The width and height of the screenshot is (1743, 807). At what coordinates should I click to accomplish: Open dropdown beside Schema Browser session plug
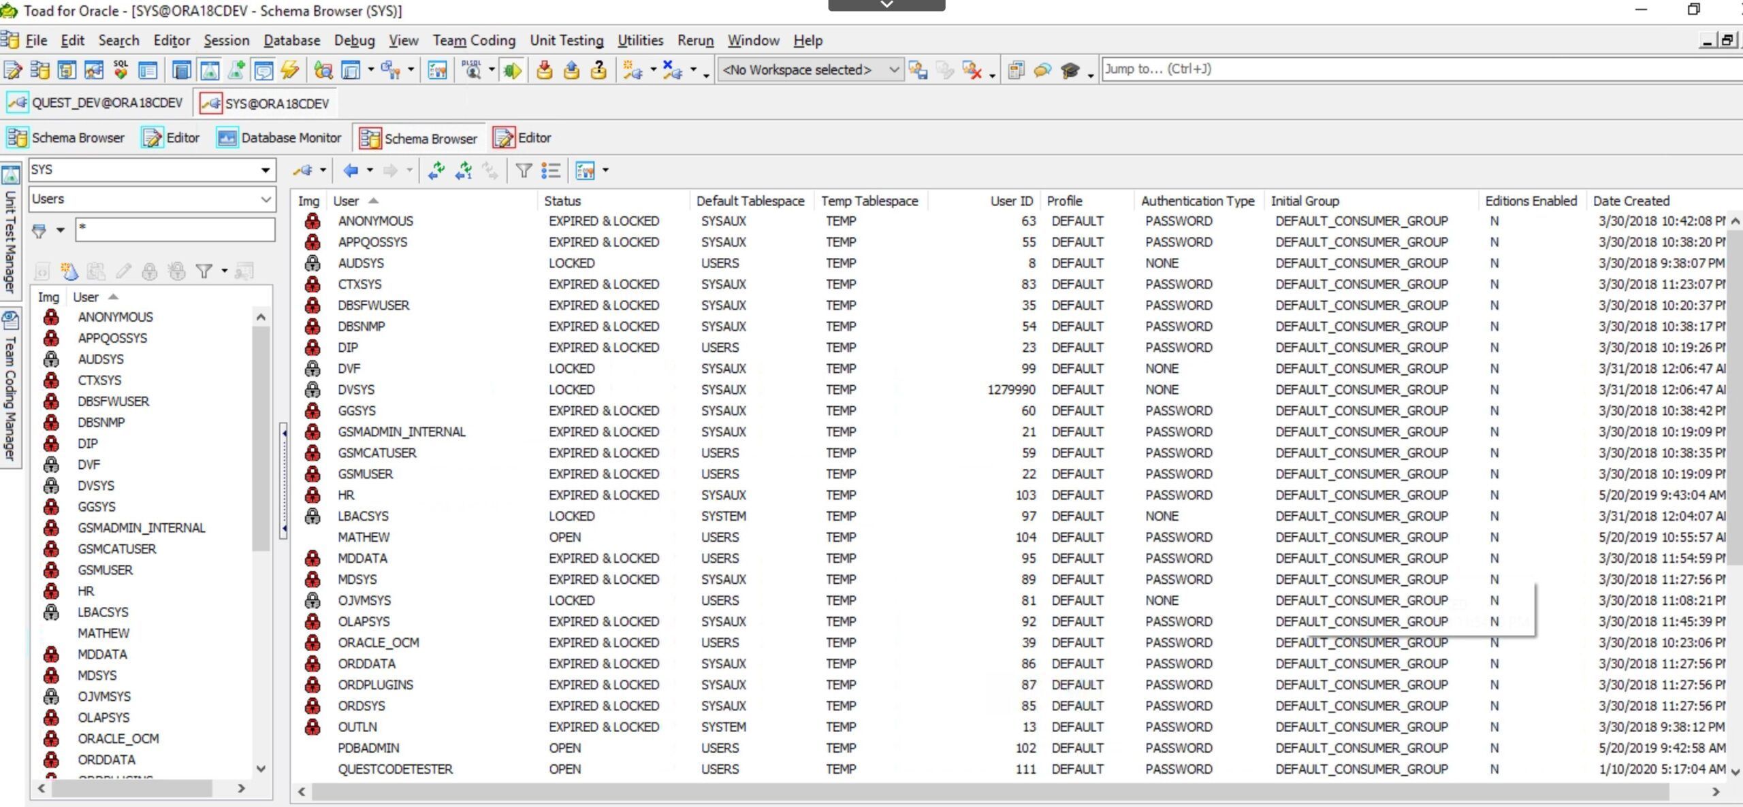[323, 170]
